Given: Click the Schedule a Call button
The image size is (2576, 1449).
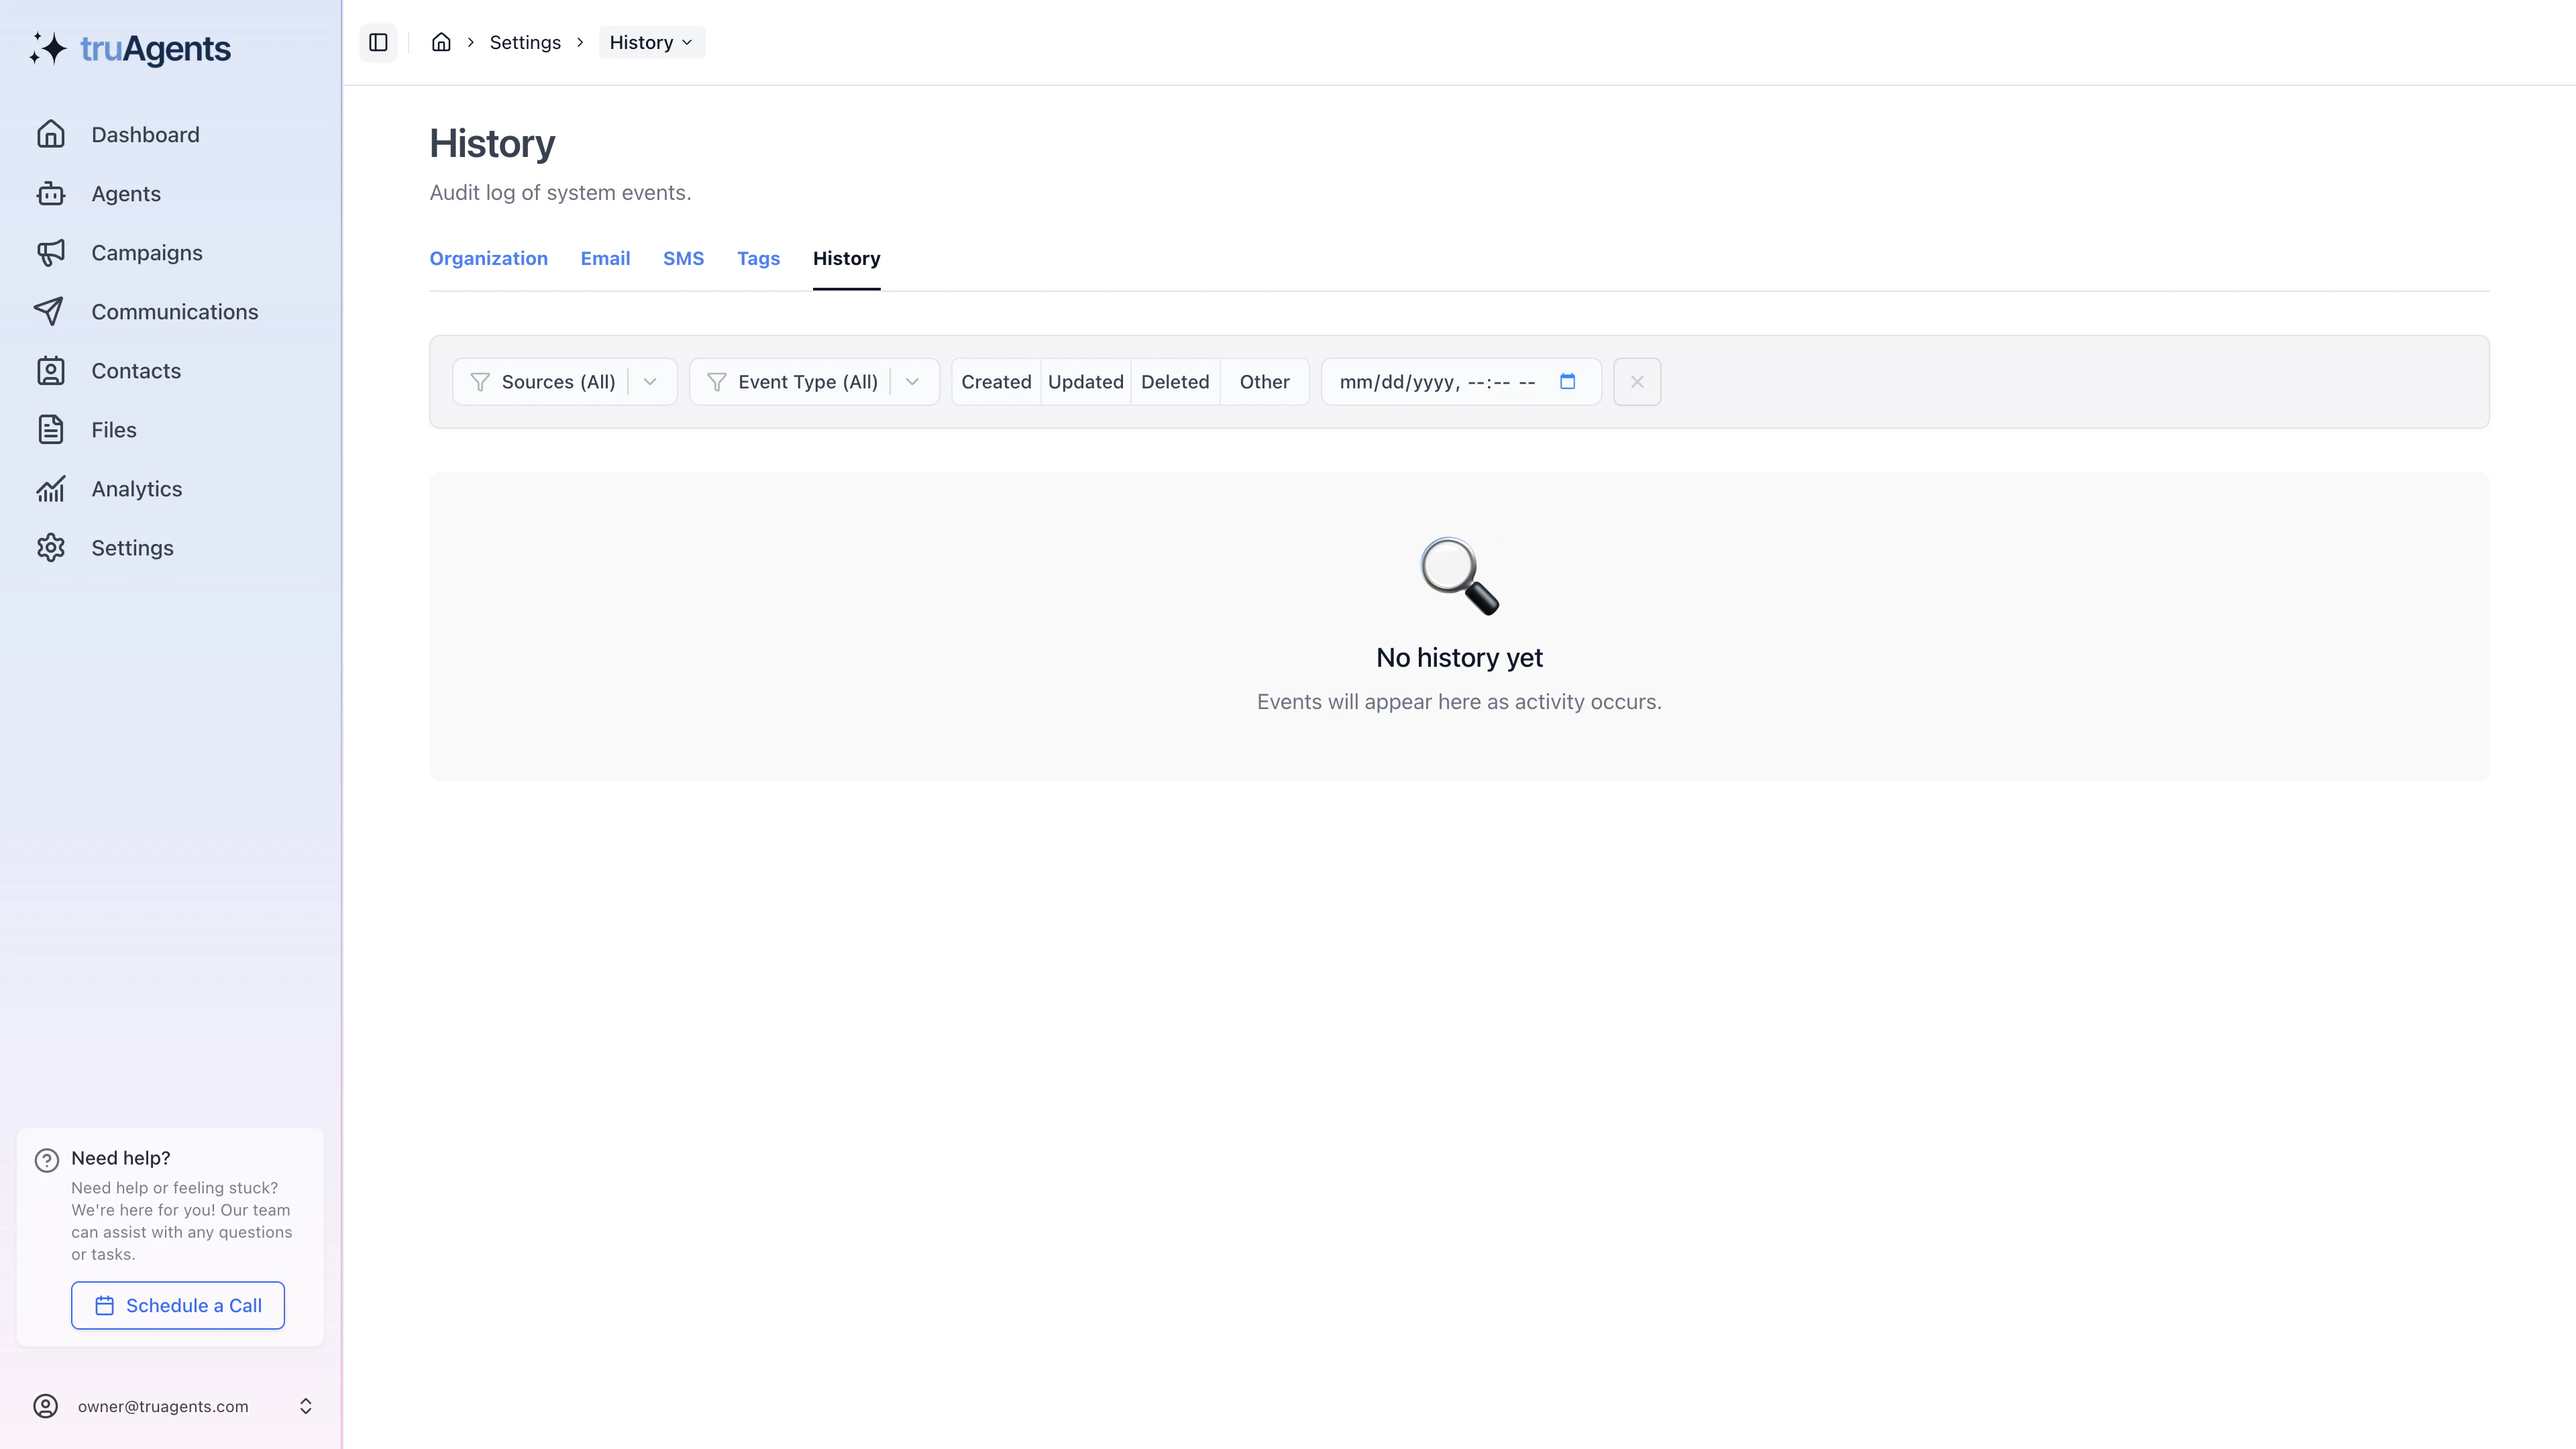Looking at the screenshot, I should click(177, 1305).
